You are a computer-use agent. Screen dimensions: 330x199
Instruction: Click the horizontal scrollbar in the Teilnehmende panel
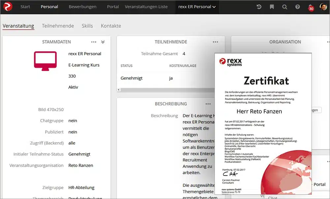167,90
